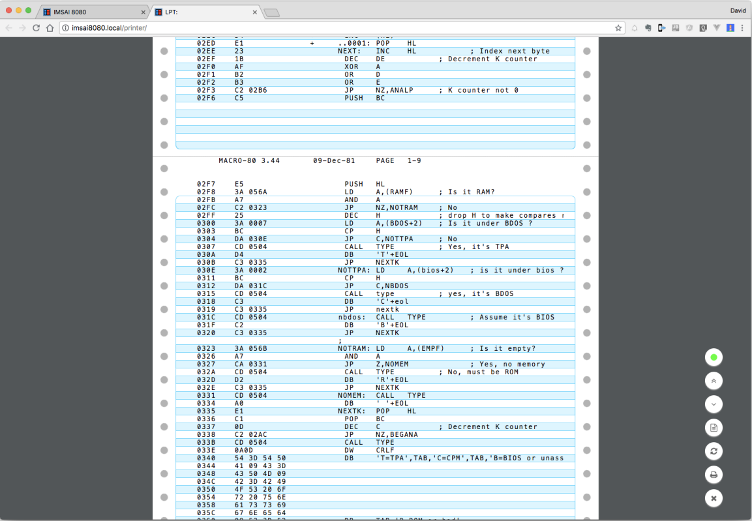Refresh printer output with circular arrows button

coord(714,451)
